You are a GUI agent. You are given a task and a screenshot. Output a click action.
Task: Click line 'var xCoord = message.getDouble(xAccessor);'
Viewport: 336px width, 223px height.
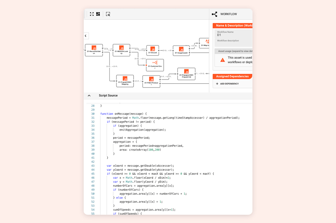pos(140,166)
